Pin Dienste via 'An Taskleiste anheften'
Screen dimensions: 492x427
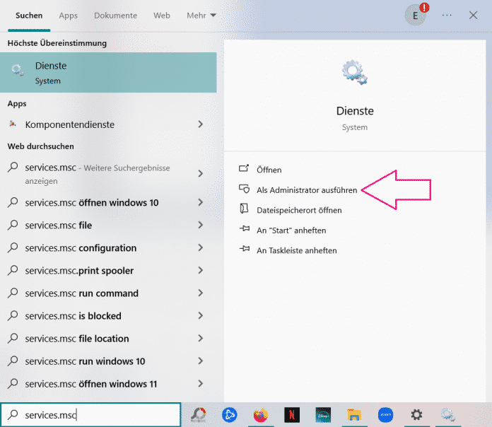pyautogui.click(x=296, y=250)
